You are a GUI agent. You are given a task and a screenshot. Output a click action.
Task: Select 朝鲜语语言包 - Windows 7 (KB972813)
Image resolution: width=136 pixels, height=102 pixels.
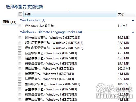click(51, 58)
